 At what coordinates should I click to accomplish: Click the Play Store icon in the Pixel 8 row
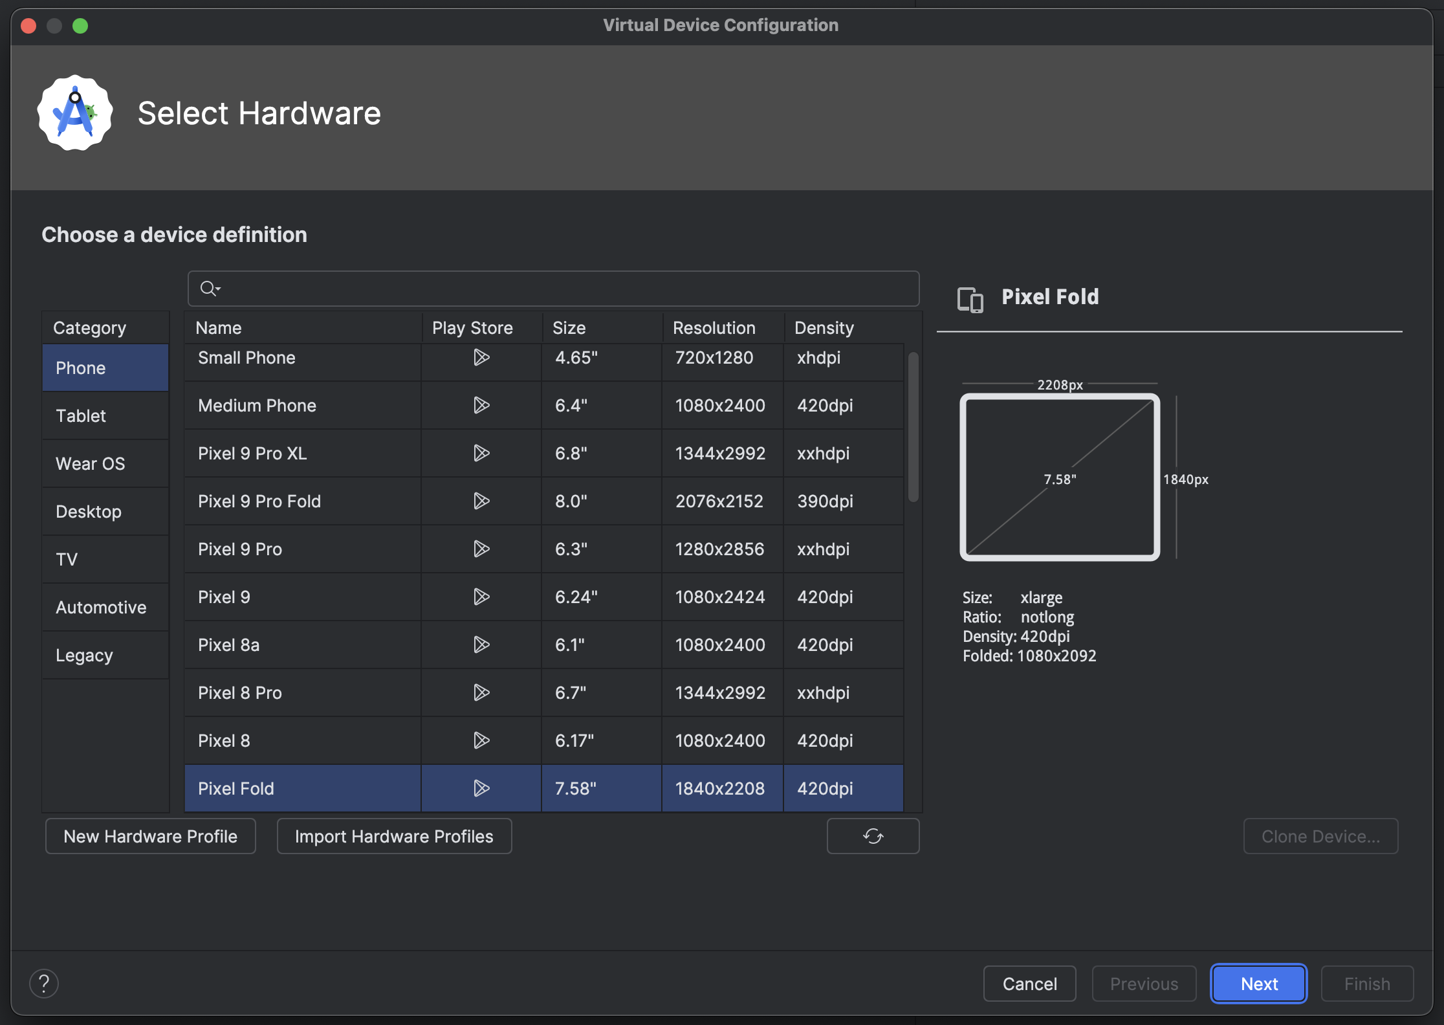click(x=481, y=740)
